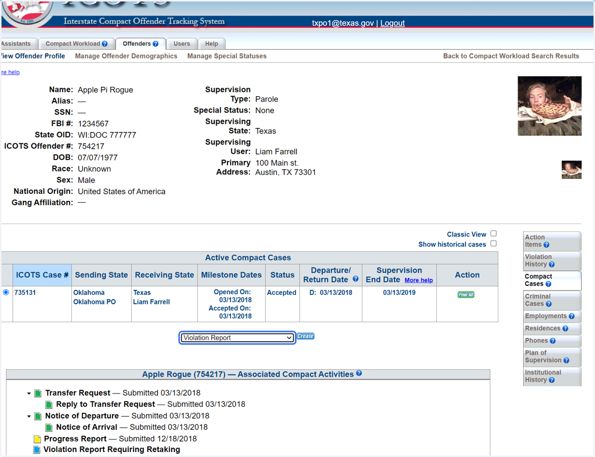Image resolution: width=595 pixels, height=457 pixels.
Task: Click the Print All icon button
Action: (x=466, y=294)
